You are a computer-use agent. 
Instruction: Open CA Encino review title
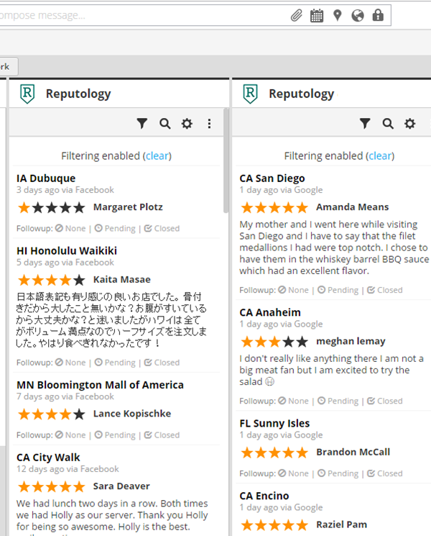(264, 496)
